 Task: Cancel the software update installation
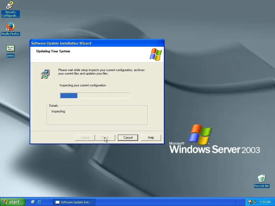pyautogui.click(x=128, y=138)
